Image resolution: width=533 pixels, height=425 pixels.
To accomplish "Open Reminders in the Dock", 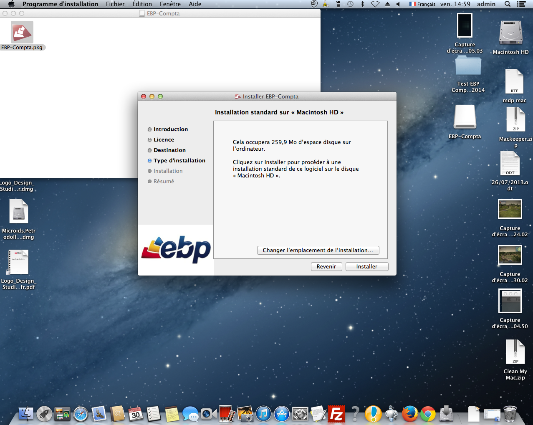I will [x=154, y=414].
